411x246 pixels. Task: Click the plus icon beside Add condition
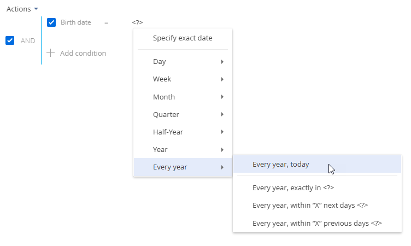point(51,53)
